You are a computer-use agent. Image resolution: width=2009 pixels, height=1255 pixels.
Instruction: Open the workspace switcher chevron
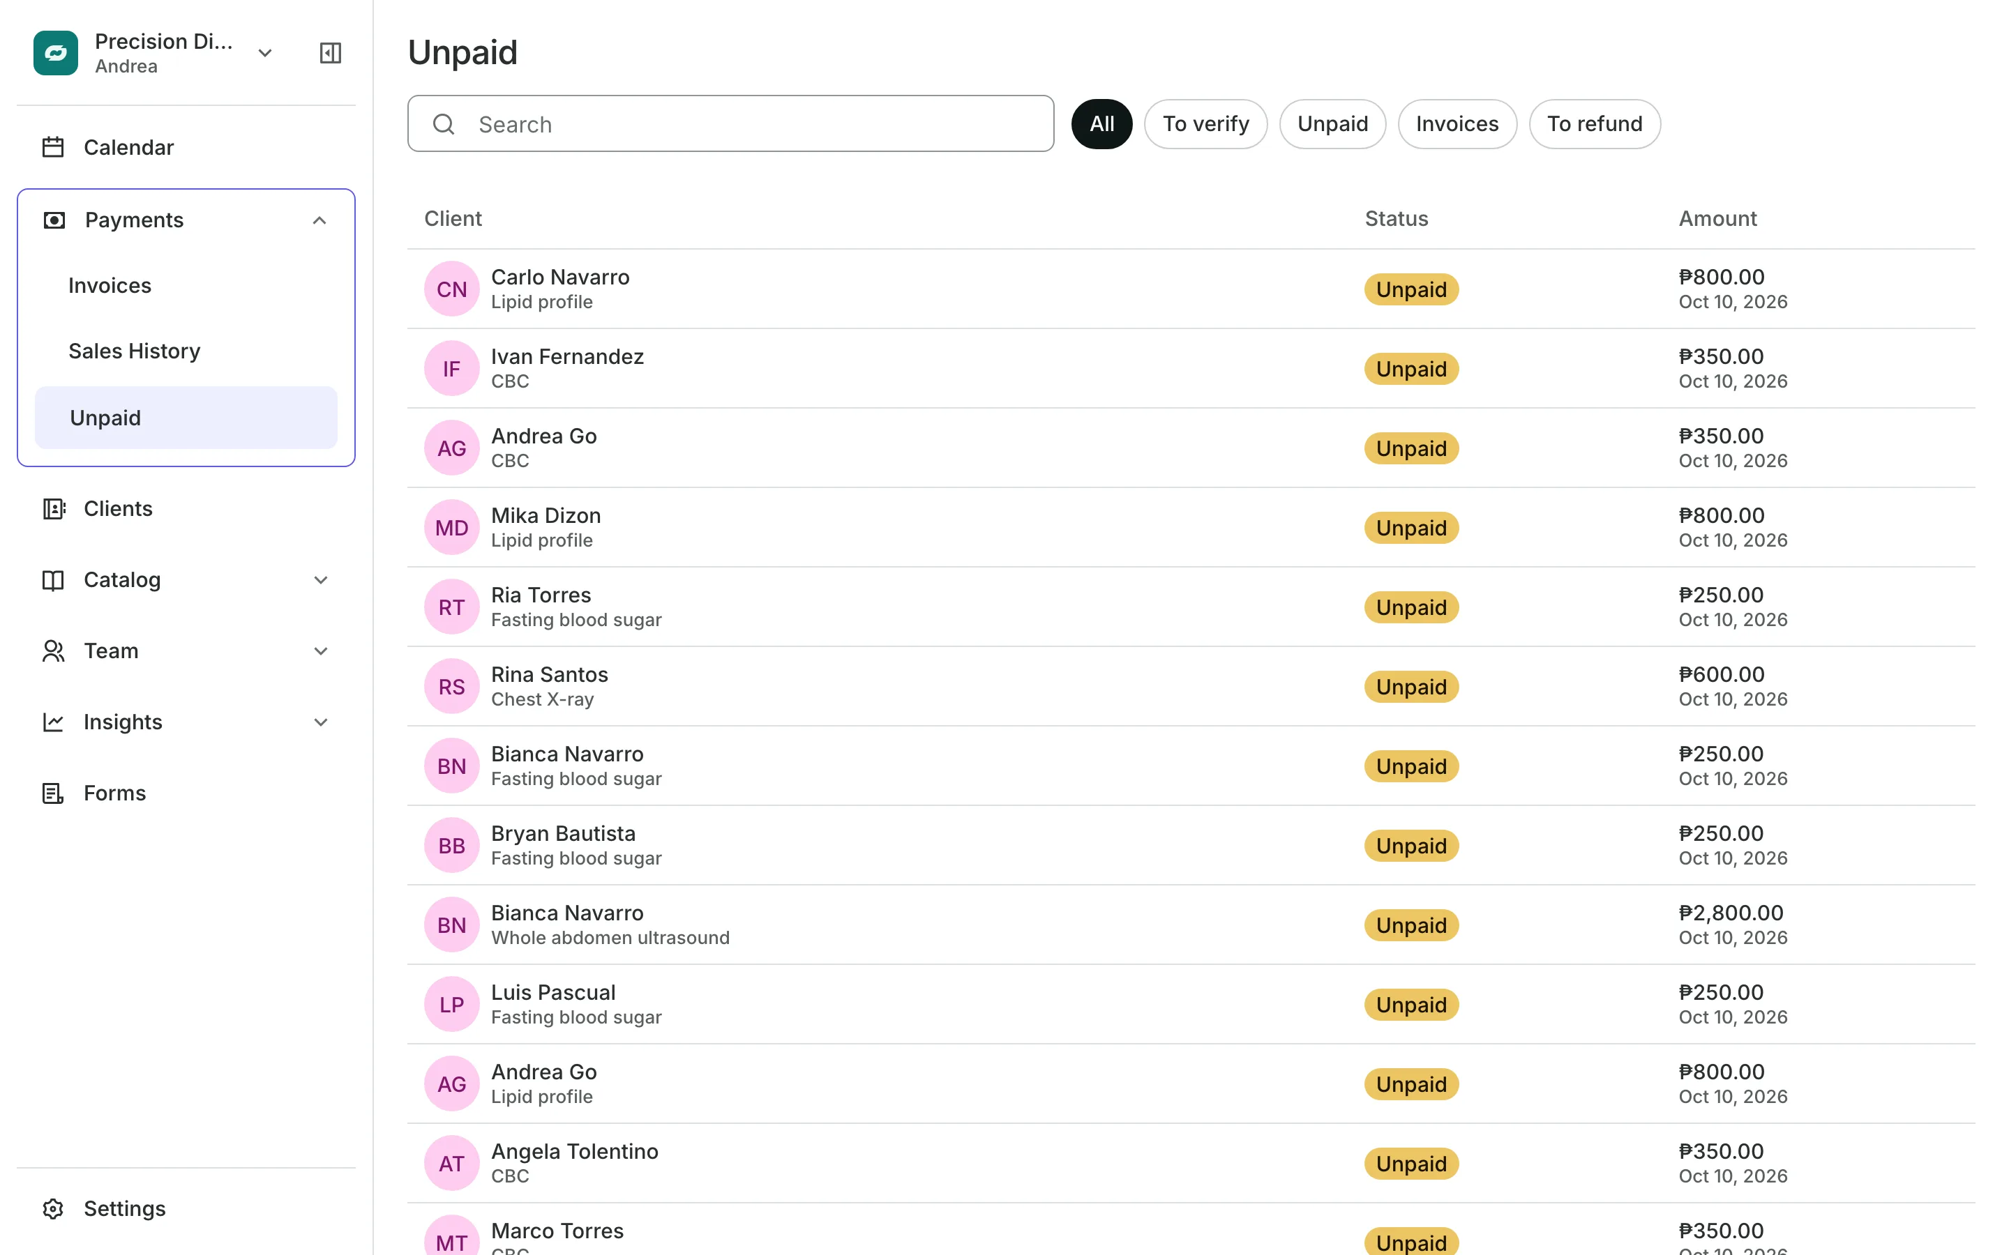pyautogui.click(x=266, y=53)
